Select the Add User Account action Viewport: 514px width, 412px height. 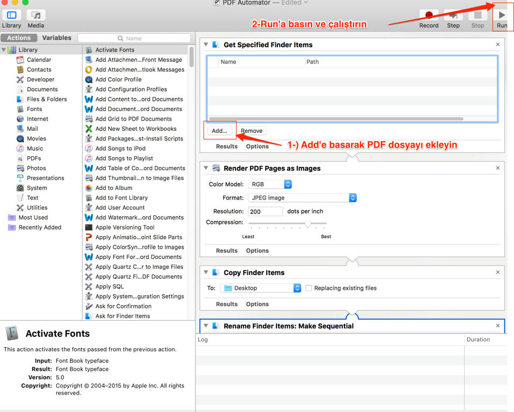tap(120, 208)
